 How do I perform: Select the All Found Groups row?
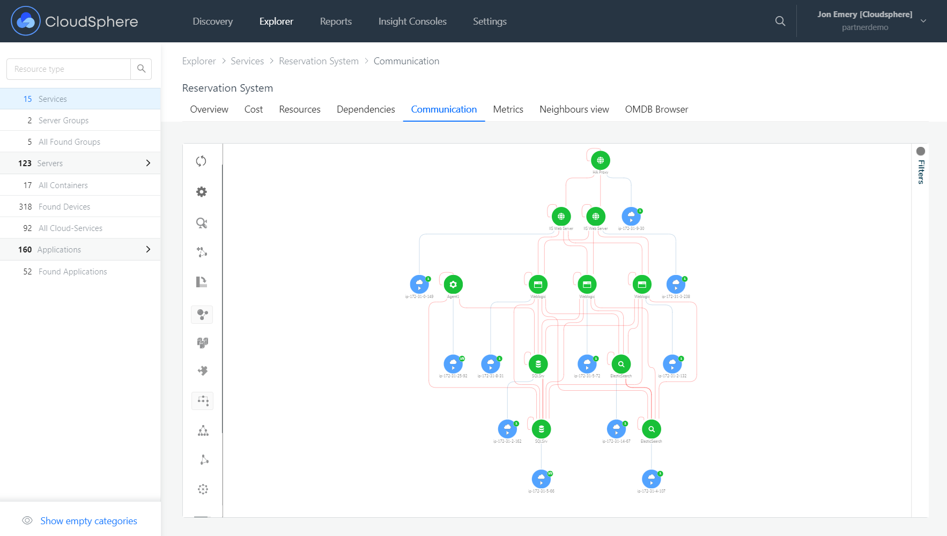click(x=80, y=142)
